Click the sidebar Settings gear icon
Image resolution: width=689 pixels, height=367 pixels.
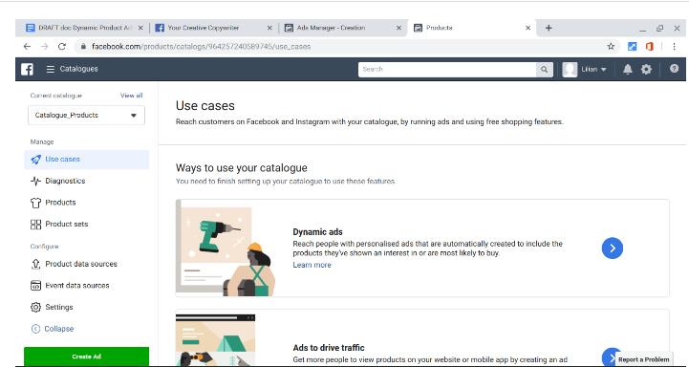point(35,307)
